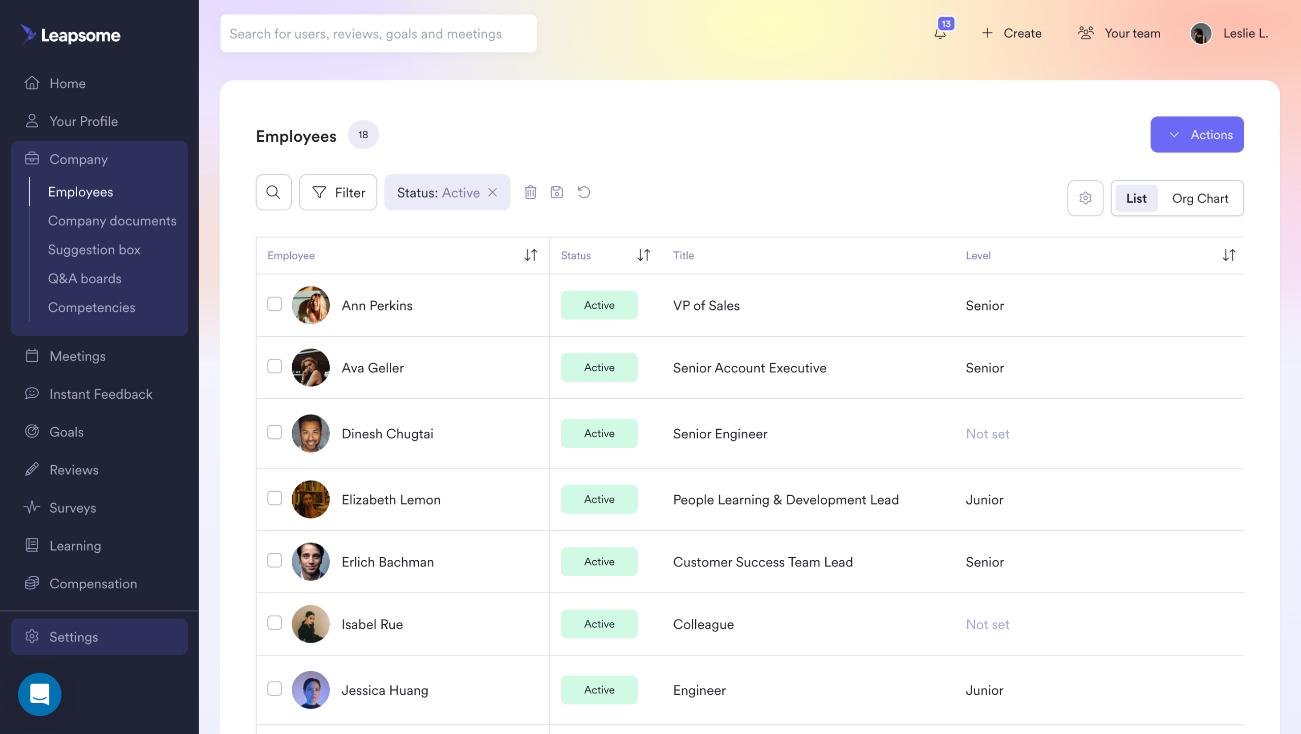Switch to Org Chart view
1301x734 pixels.
(x=1200, y=198)
